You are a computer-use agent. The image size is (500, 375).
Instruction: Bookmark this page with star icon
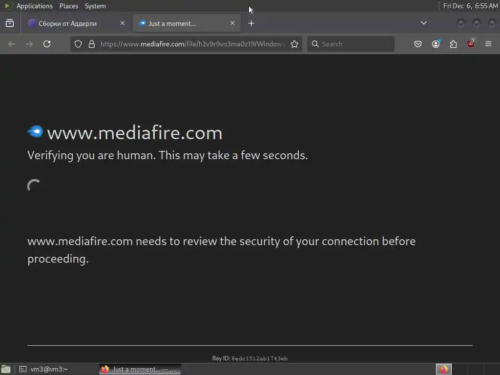point(294,44)
